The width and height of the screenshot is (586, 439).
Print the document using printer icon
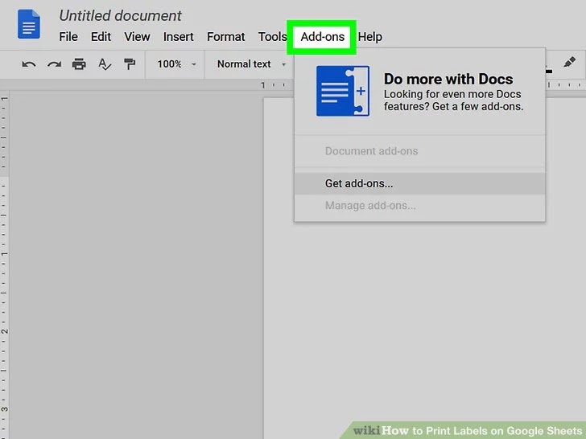79,64
